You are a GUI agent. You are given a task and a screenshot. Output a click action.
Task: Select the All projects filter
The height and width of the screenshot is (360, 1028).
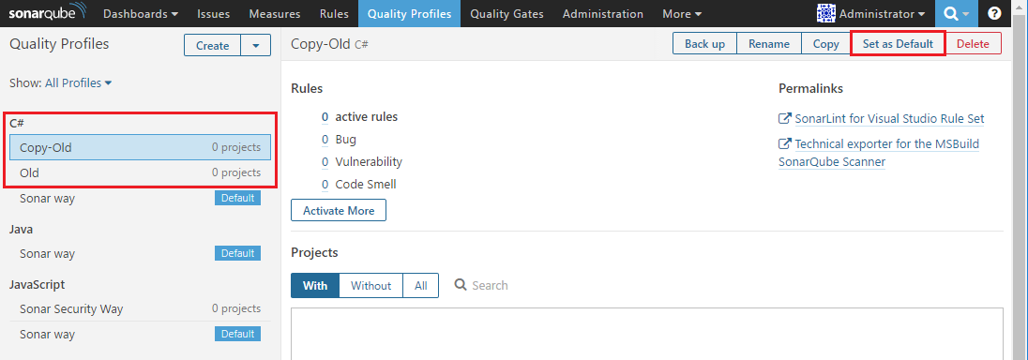tap(420, 285)
